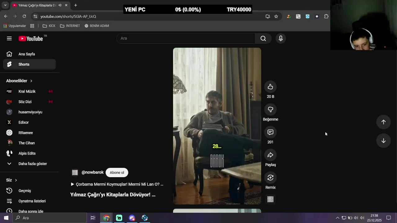Viewport: 397px width, 223px height.
Task: Go to next short with down arrow
Action: tap(383, 141)
